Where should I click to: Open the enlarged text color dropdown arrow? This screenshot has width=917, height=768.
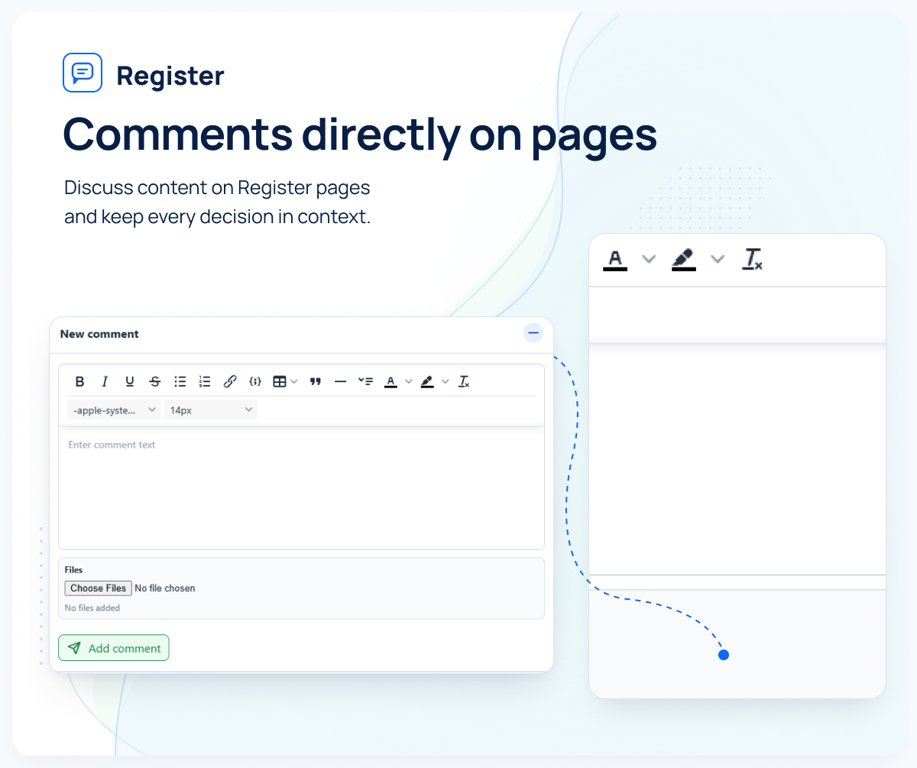[649, 259]
